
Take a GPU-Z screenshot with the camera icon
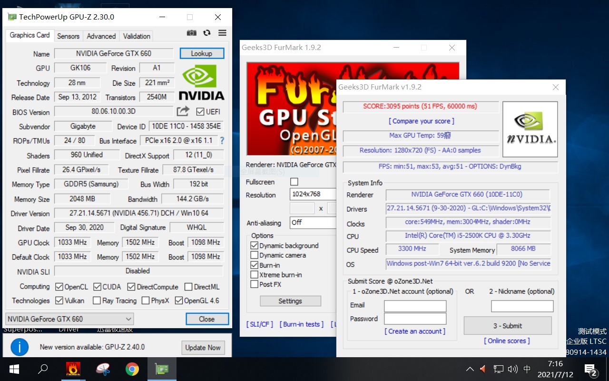[192, 33]
